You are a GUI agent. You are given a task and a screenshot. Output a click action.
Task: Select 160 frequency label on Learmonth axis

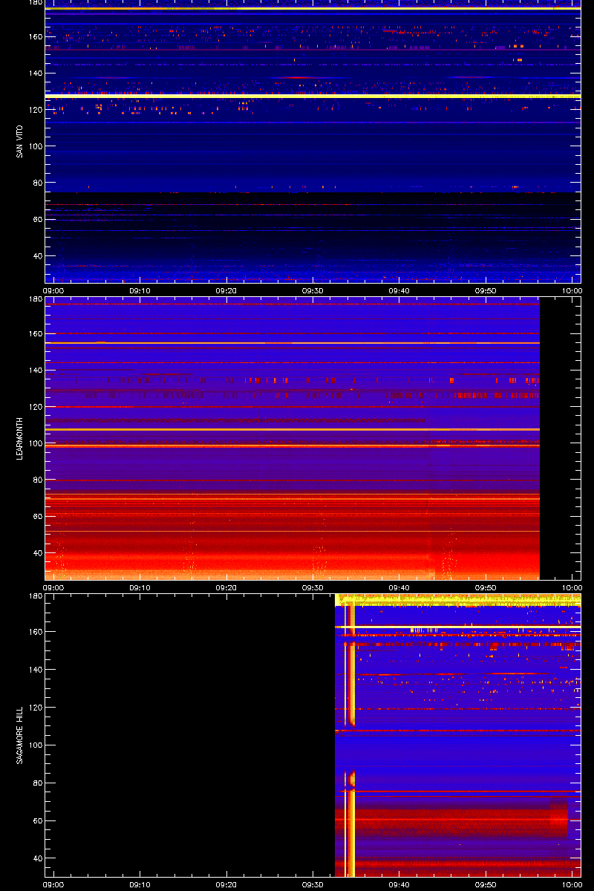click(34, 333)
